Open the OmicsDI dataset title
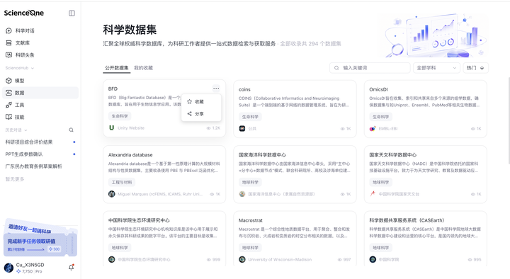The width and height of the screenshot is (510, 279). [x=378, y=89]
